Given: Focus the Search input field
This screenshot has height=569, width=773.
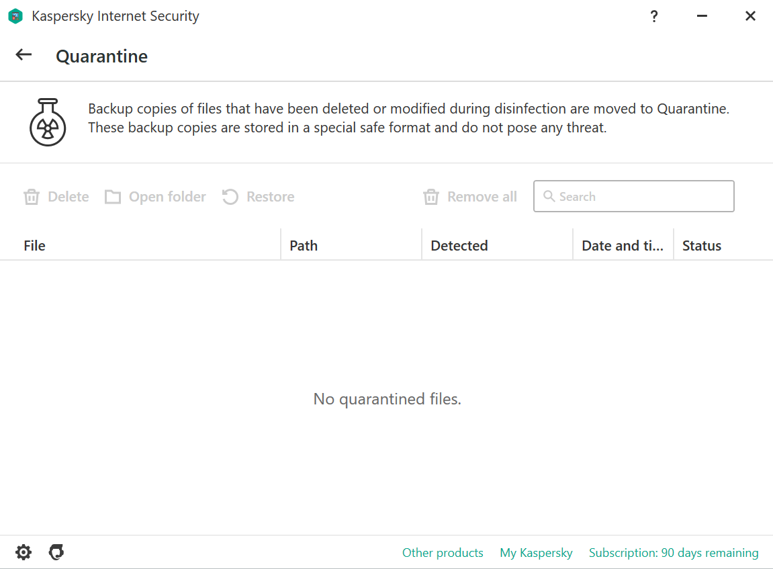Looking at the screenshot, I should click(641, 196).
